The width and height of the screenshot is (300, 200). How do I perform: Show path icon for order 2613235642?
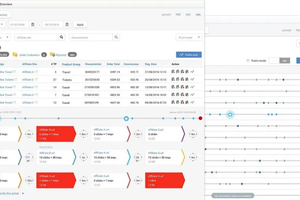192,79
